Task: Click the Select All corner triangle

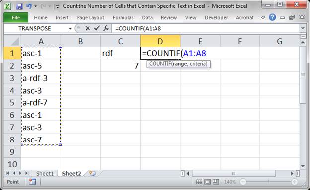Action: click(12, 41)
